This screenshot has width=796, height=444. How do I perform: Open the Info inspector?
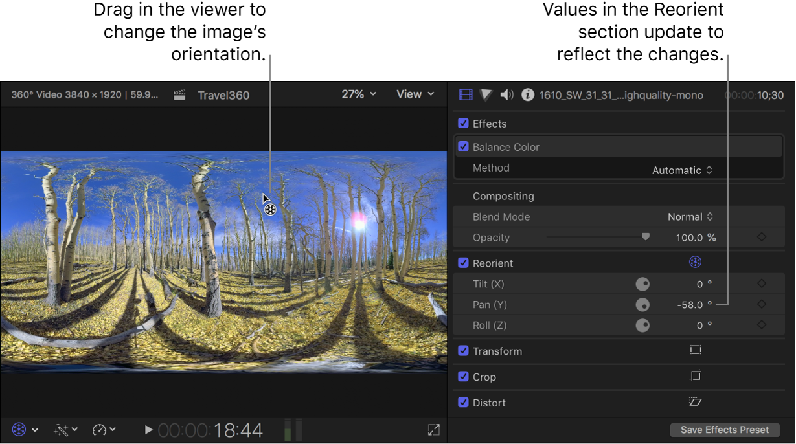tap(528, 94)
